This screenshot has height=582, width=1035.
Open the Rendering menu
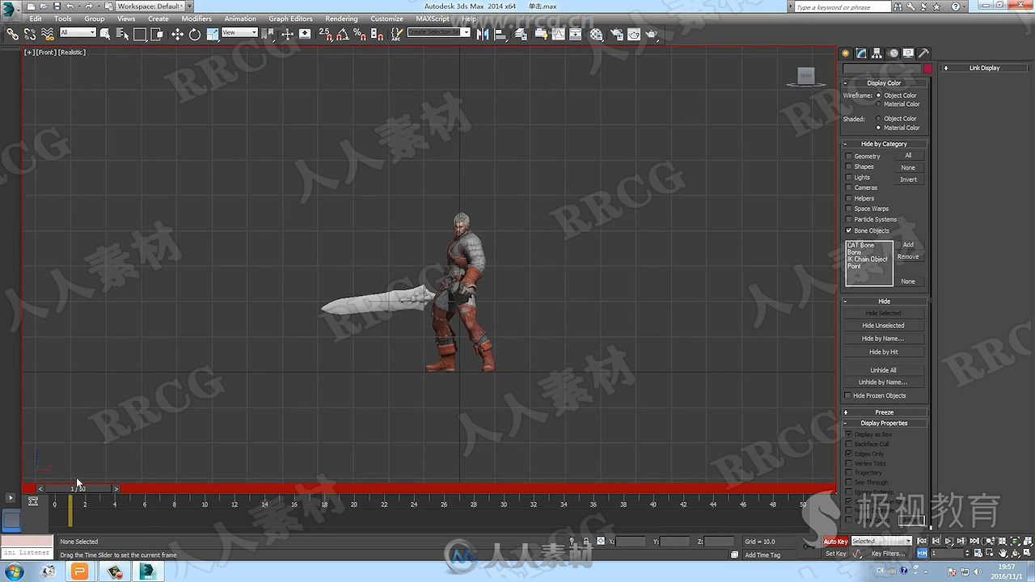(x=341, y=19)
